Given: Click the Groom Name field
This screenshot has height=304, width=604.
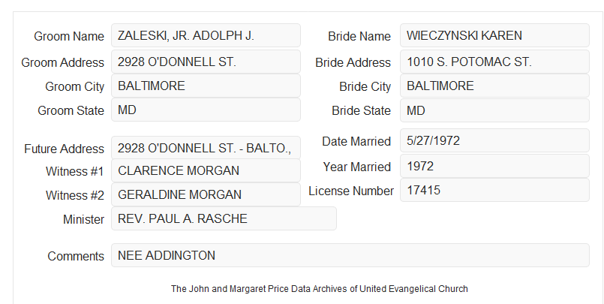Looking at the screenshot, I should [206, 35].
